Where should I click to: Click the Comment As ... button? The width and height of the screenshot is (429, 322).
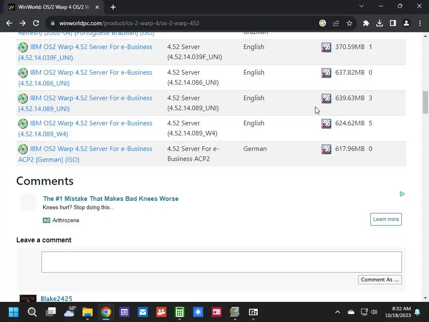[x=380, y=280]
